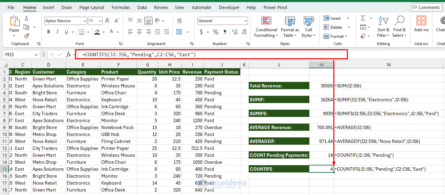This screenshot has width=445, height=195.
Task: Click Increase Decimal icon
Action: pyautogui.click(x=235, y=32)
